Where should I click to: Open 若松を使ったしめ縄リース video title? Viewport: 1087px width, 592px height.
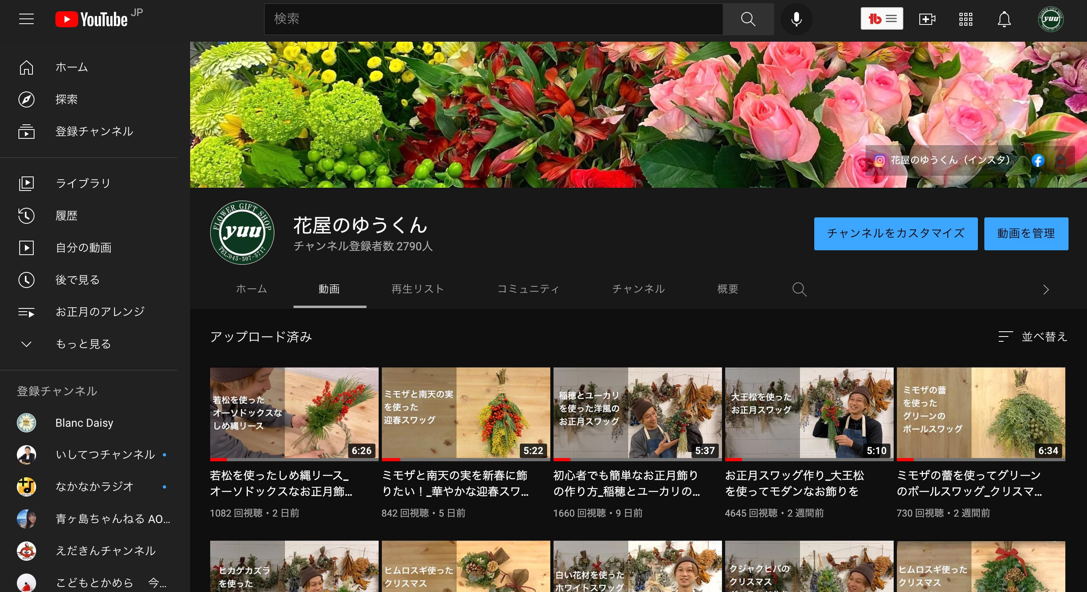(282, 484)
